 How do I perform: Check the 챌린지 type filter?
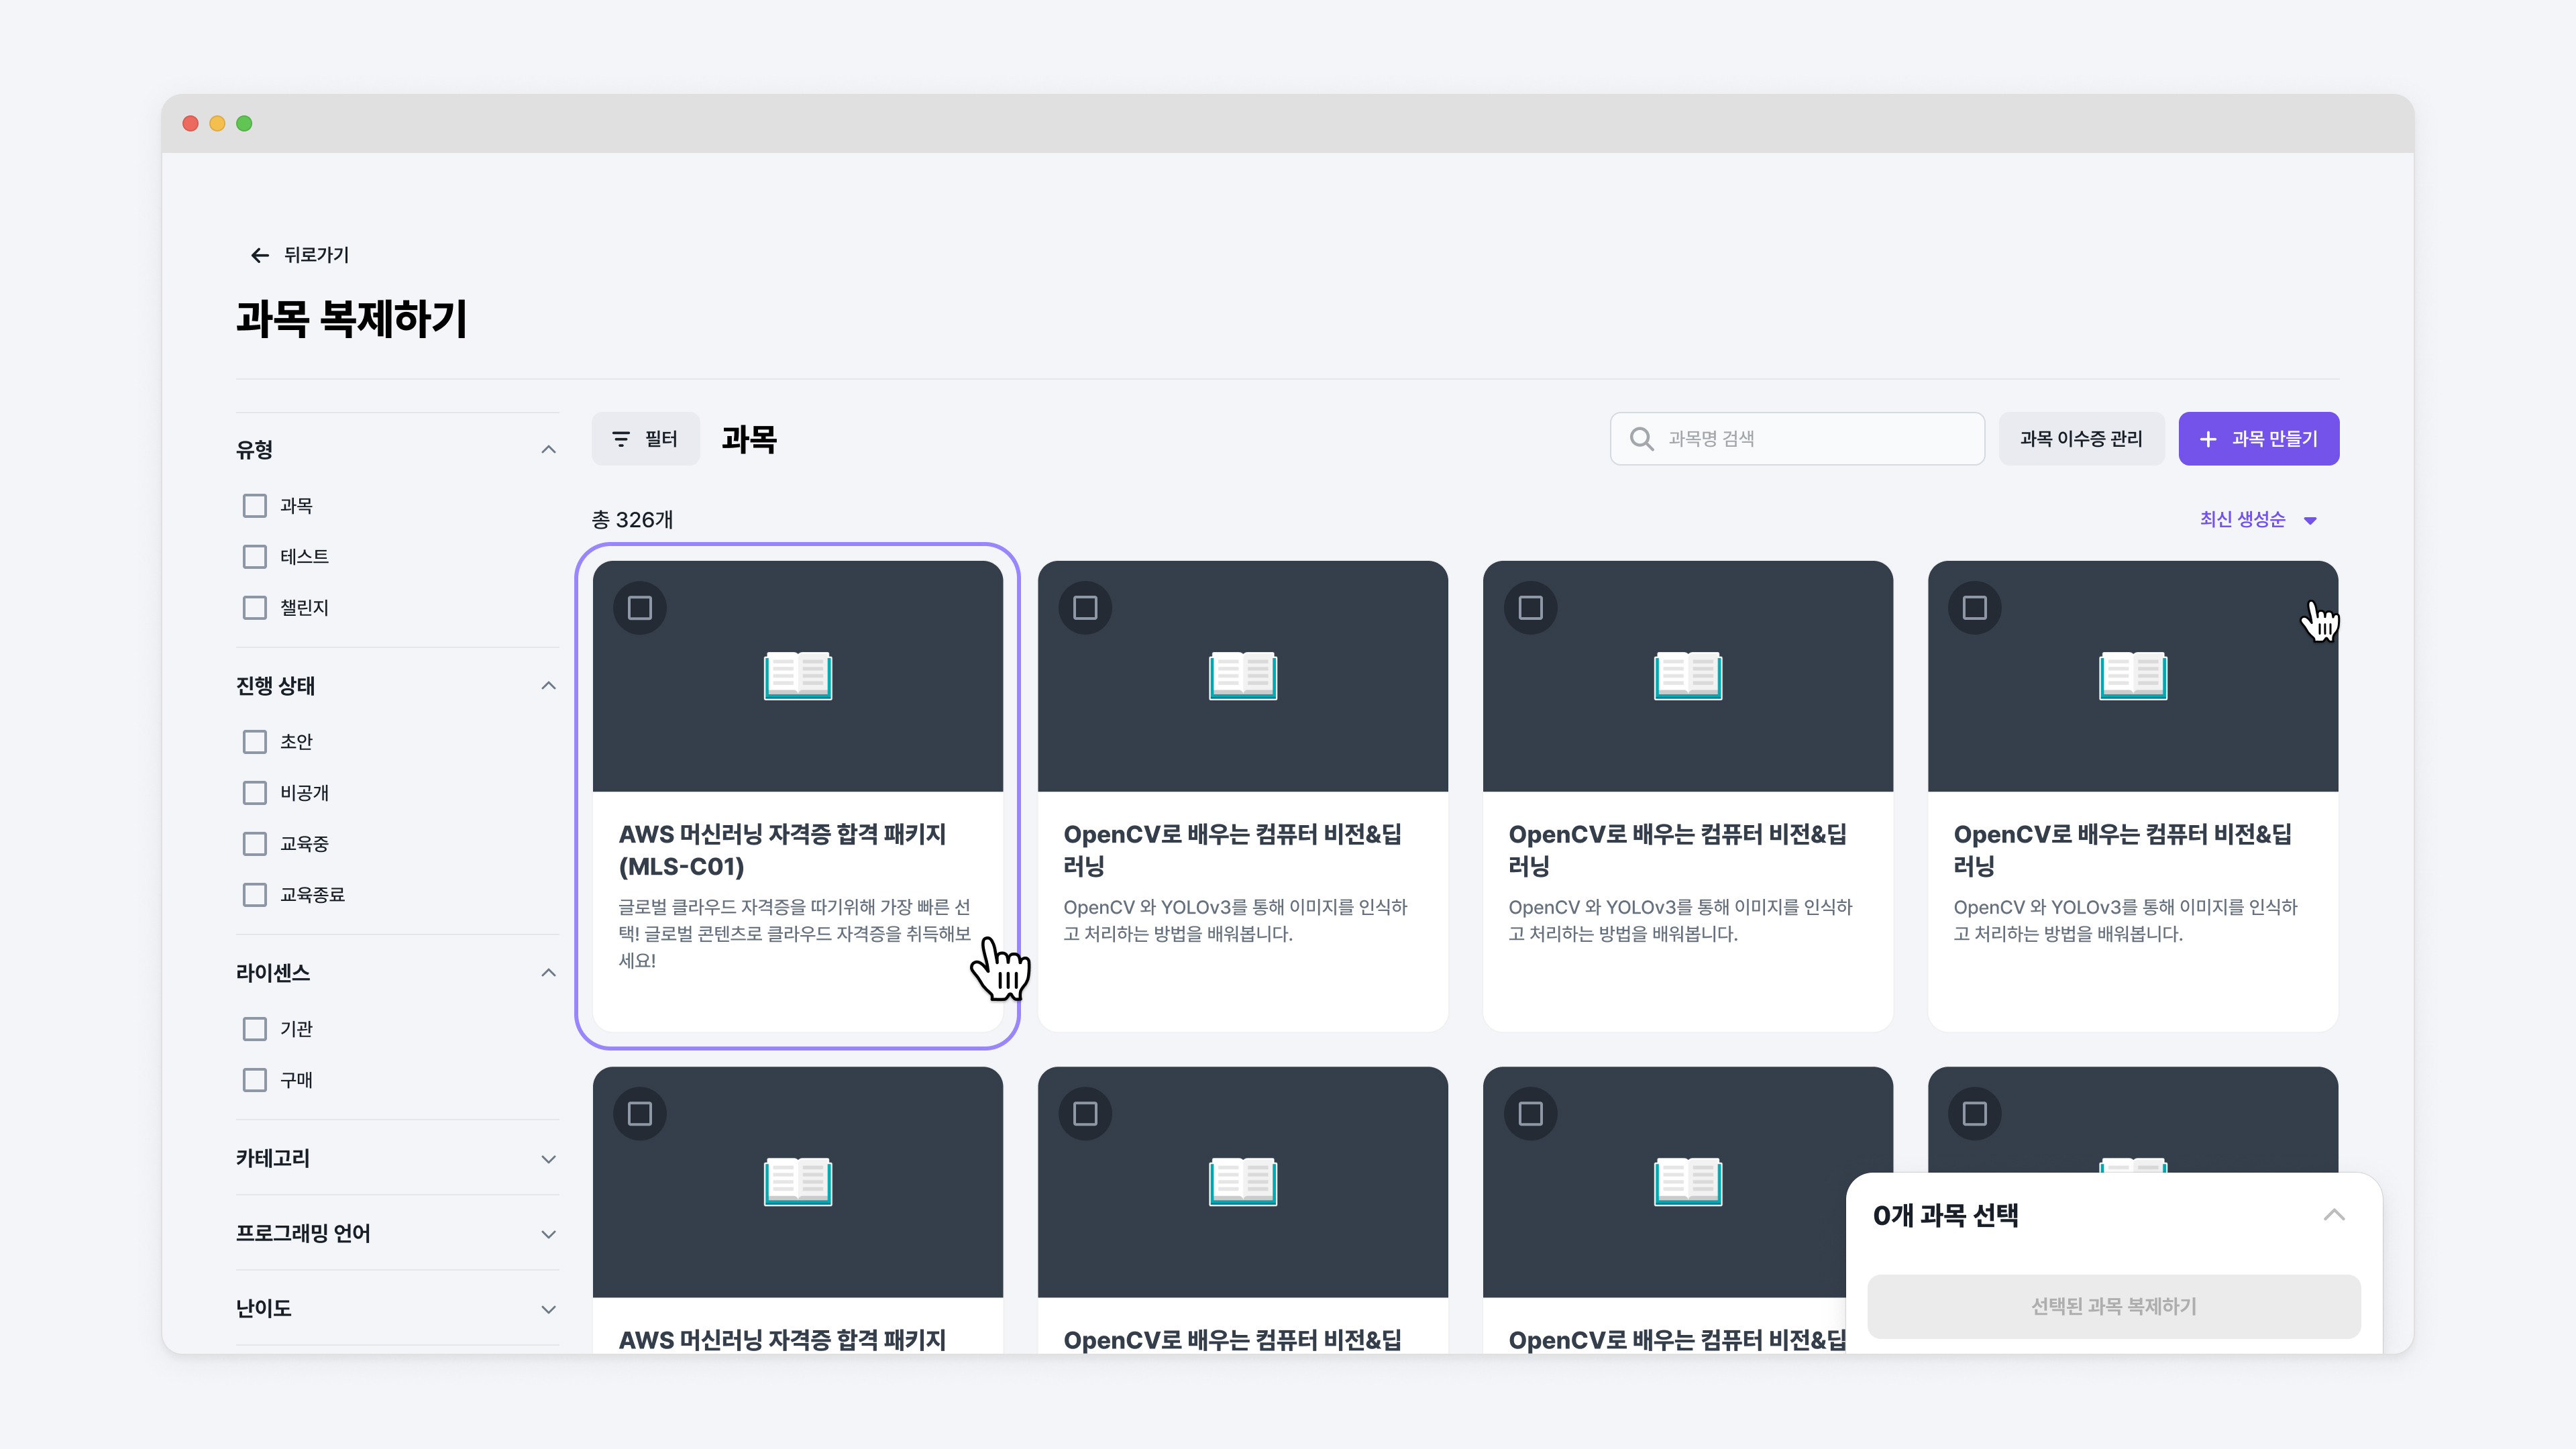(255, 608)
